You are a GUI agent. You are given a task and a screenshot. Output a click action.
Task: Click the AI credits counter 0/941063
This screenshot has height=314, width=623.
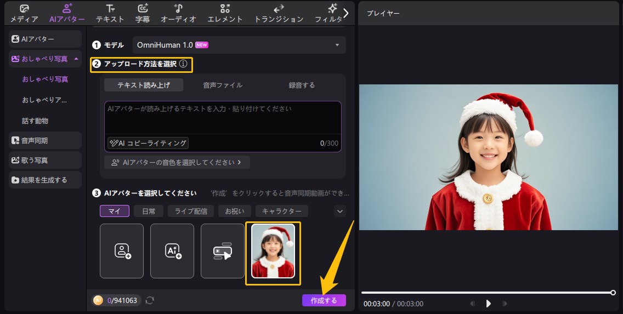(x=116, y=300)
